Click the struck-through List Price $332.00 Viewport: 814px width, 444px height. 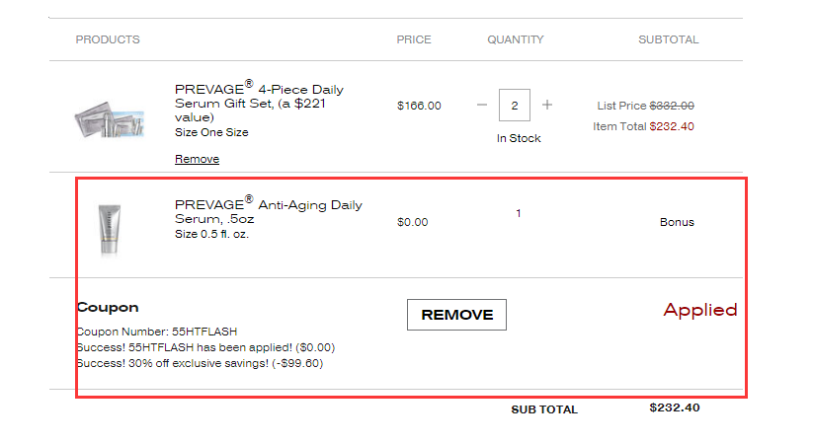672,106
